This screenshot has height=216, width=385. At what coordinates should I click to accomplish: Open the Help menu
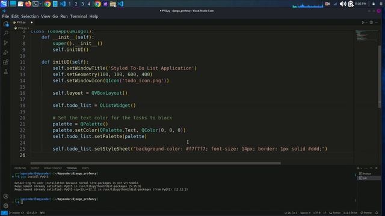click(x=94, y=16)
